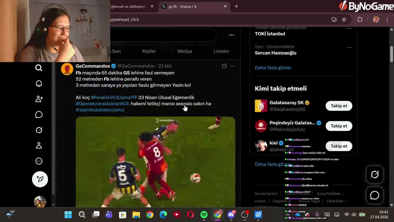
Task: Open Chrome's three-dot menu
Action: pos(387,19)
